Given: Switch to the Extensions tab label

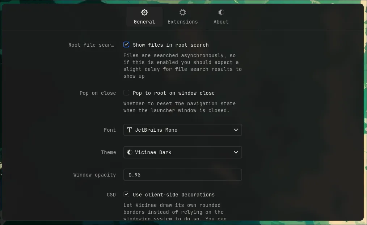Looking at the screenshot, I should click(x=183, y=22).
